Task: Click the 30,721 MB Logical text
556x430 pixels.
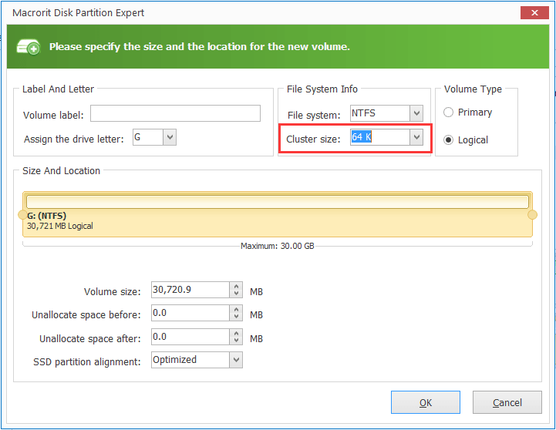Action: click(60, 226)
